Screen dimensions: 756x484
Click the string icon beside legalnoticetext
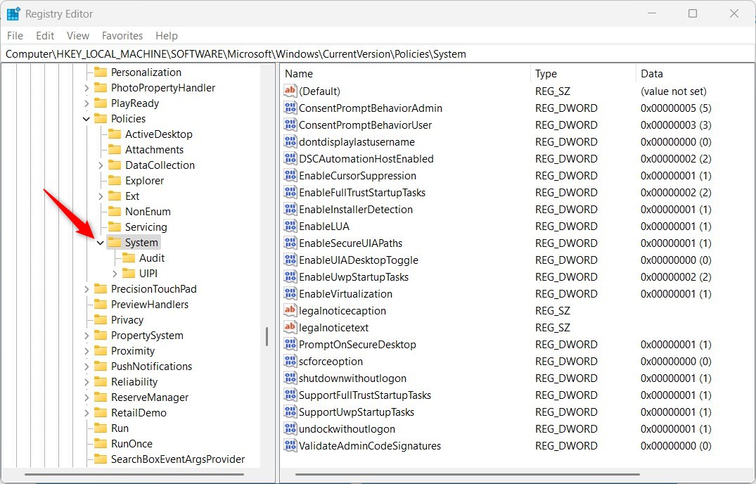(x=290, y=327)
